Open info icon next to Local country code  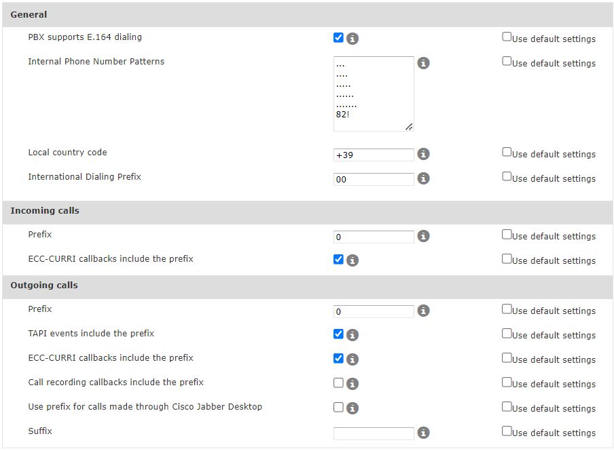(423, 154)
